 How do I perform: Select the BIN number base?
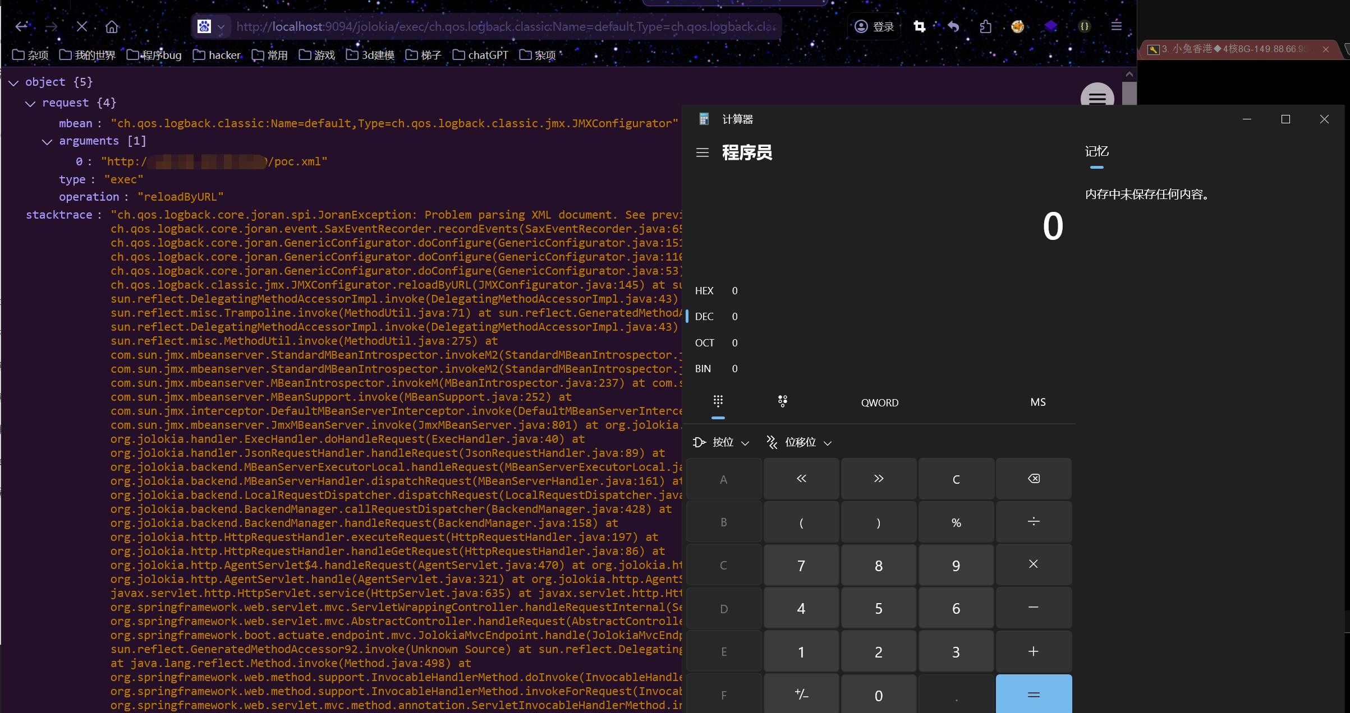[703, 369]
